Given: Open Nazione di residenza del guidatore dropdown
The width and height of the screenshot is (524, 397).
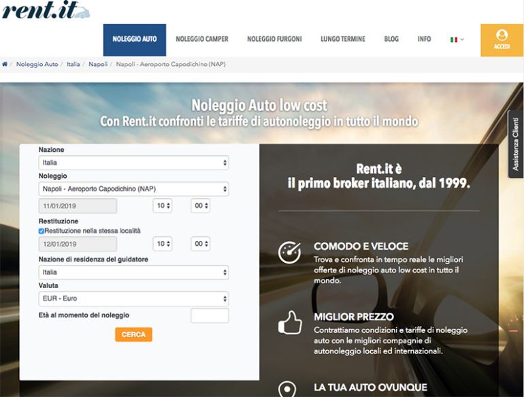Looking at the screenshot, I should (133, 272).
